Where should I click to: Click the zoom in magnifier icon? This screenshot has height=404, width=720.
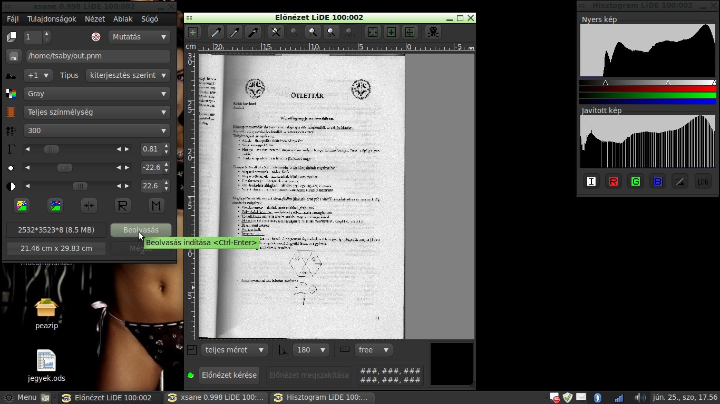pyautogui.click(x=313, y=33)
